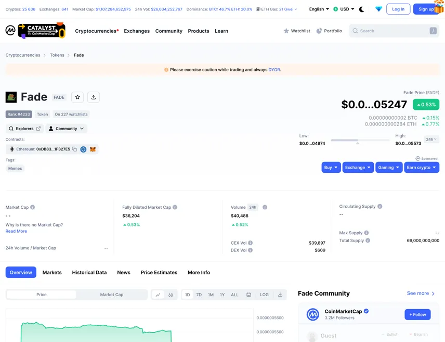This screenshot has width=445, height=342.
Task: Show CEX Vol info icon
Action: tap(251, 243)
